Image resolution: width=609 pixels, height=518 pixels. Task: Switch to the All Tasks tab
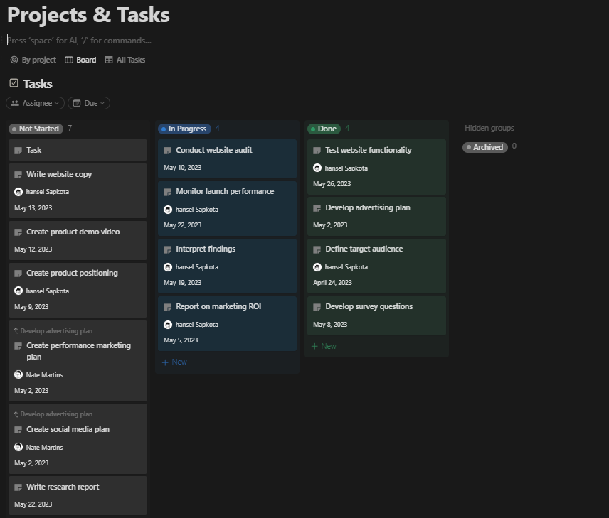pyautogui.click(x=131, y=60)
